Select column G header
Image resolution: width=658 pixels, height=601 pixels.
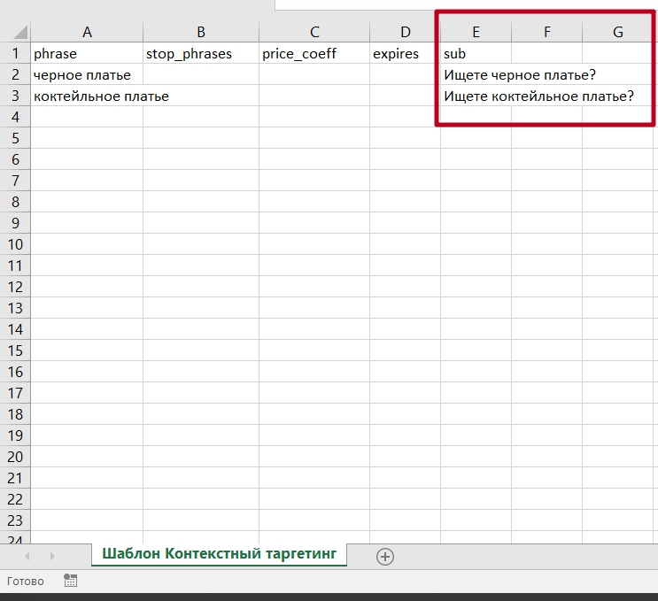pos(618,32)
